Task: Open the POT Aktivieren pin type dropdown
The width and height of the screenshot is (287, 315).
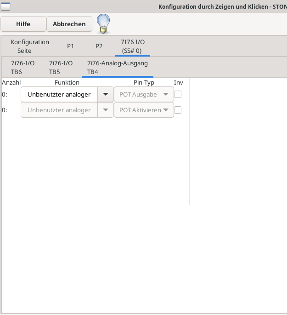Action: (x=144, y=110)
